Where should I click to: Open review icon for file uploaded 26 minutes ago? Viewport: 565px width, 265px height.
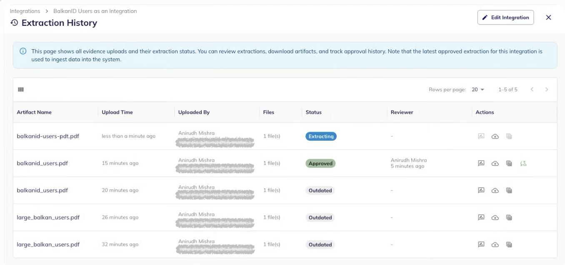pyautogui.click(x=481, y=217)
